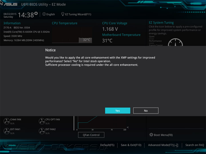206x154 pixels.
Task: Load defaults with Default(F5)
Action: (107, 145)
